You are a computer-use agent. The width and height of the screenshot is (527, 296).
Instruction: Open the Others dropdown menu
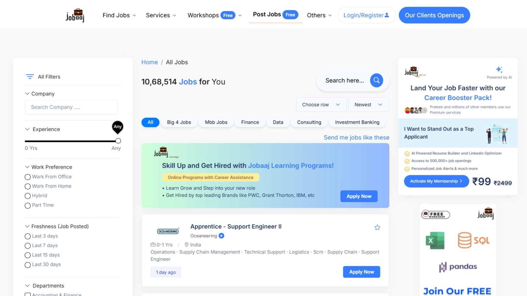tap(319, 15)
